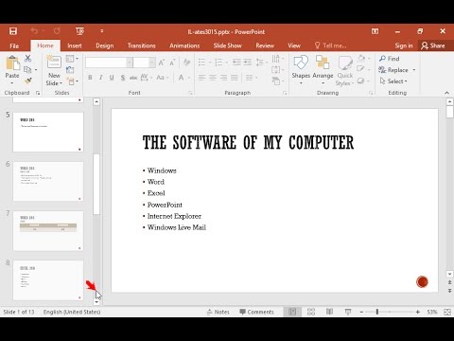The height and width of the screenshot is (341, 454).
Task: Open the Font size dropdown
Action: click(152, 63)
